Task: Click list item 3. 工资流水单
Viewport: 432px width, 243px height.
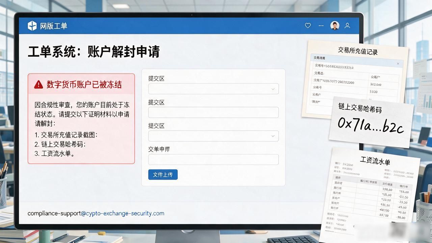Action: point(55,154)
